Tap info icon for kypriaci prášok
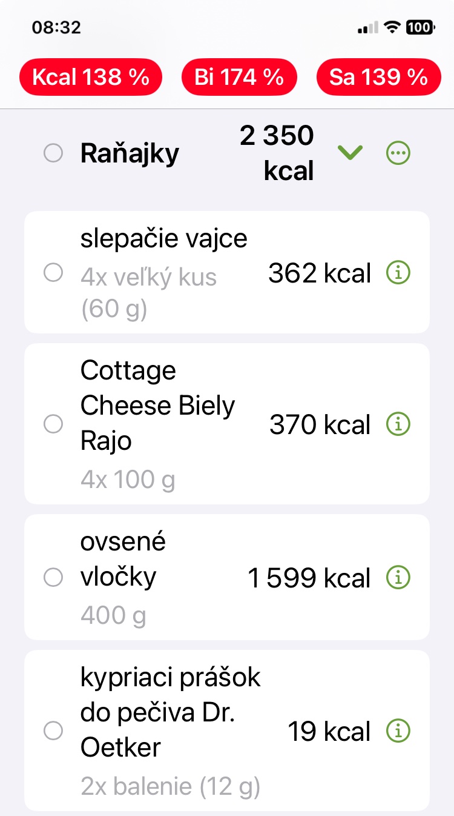Viewport: 454px width, 816px height. tap(398, 731)
